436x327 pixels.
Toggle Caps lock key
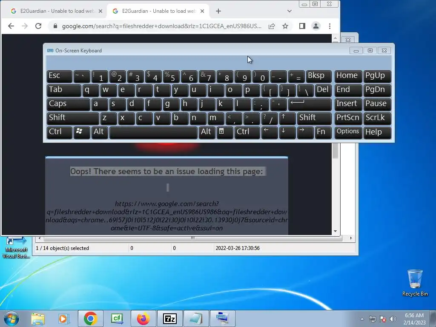69,104
